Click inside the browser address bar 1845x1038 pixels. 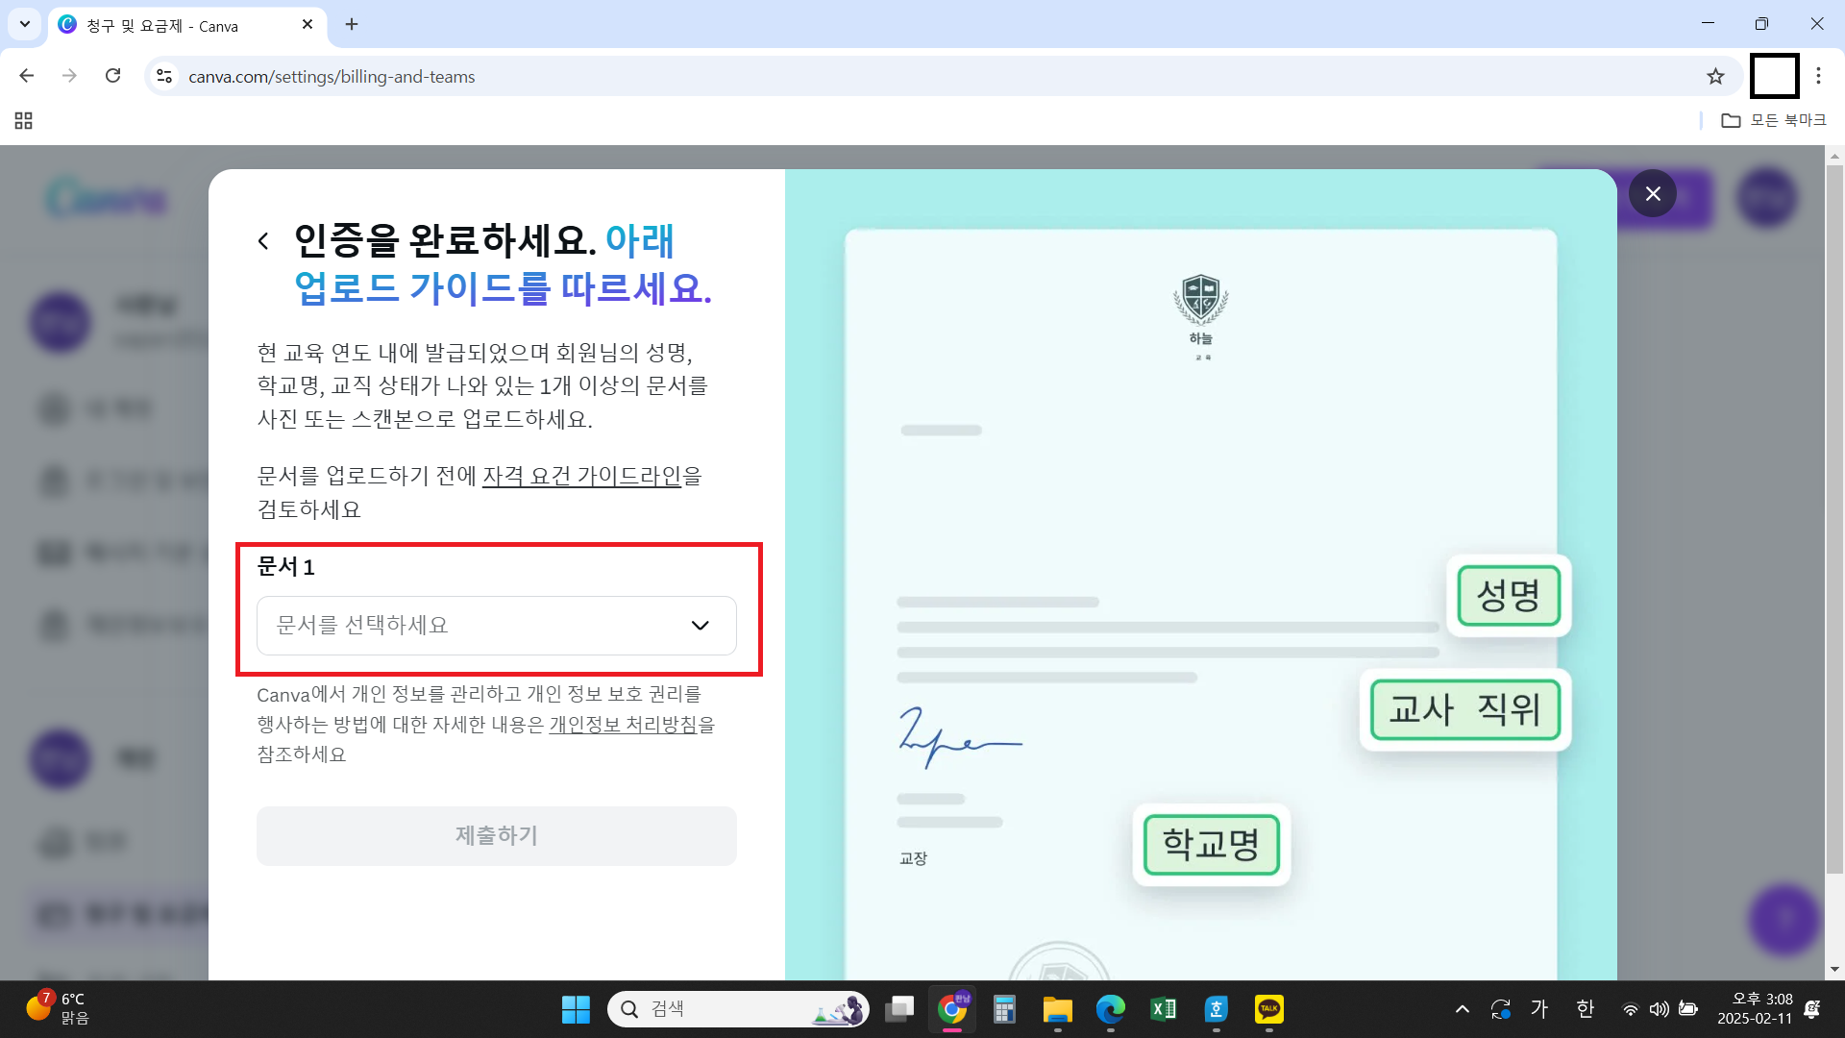click(673, 76)
